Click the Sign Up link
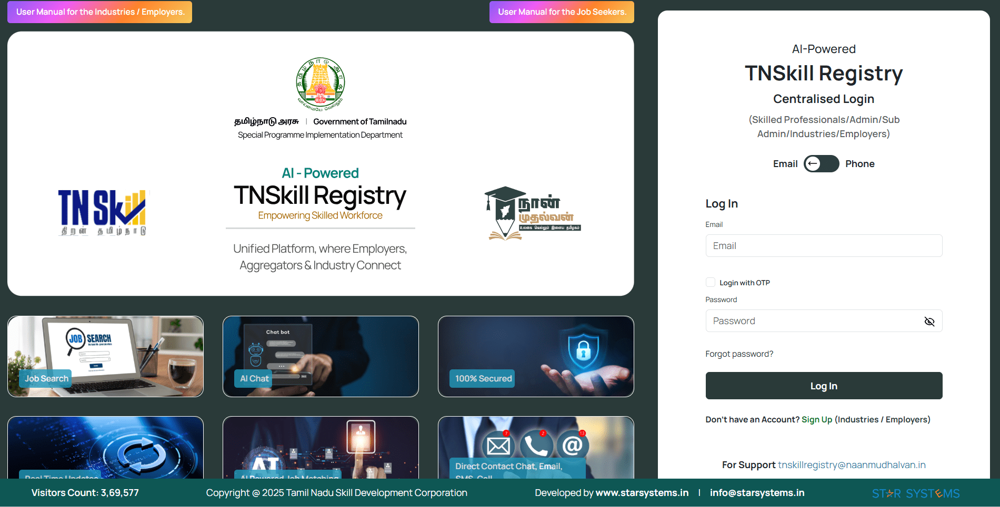 (x=816, y=419)
